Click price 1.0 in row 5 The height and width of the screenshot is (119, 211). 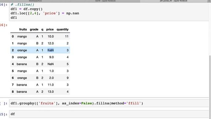(51, 71)
